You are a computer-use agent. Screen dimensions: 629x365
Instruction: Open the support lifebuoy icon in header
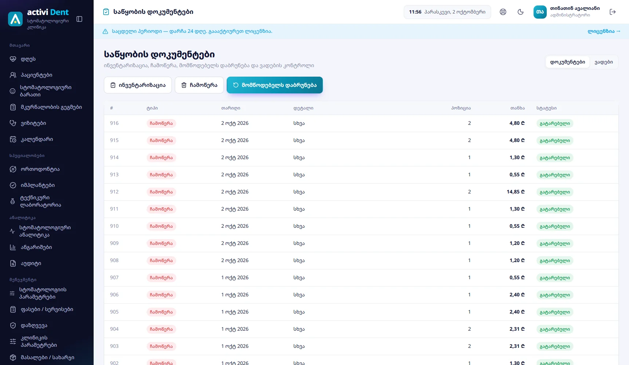[x=503, y=12]
